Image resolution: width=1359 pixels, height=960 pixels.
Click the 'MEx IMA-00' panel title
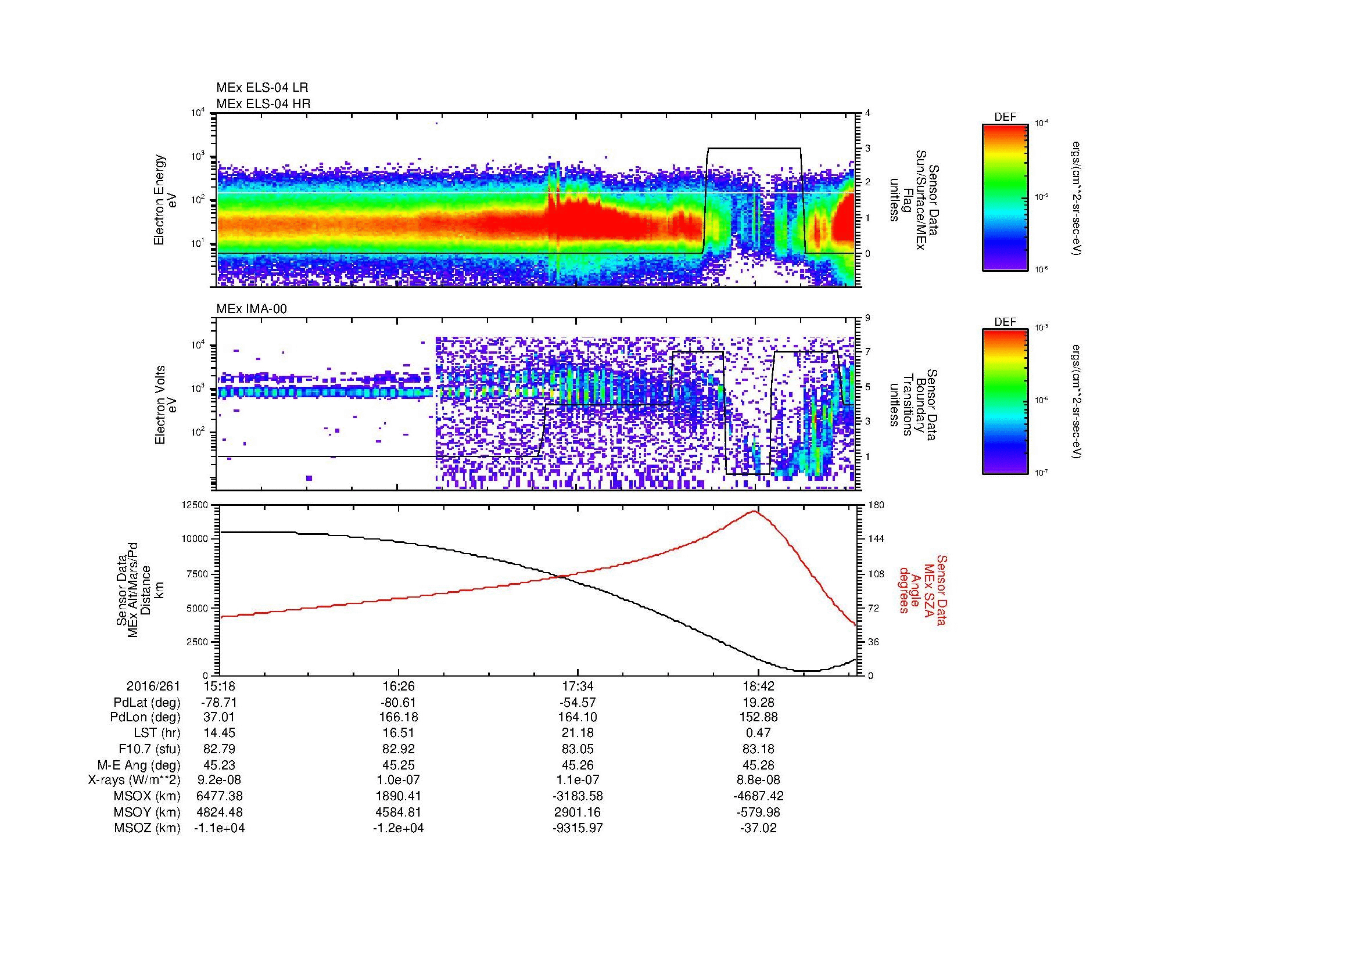252,309
